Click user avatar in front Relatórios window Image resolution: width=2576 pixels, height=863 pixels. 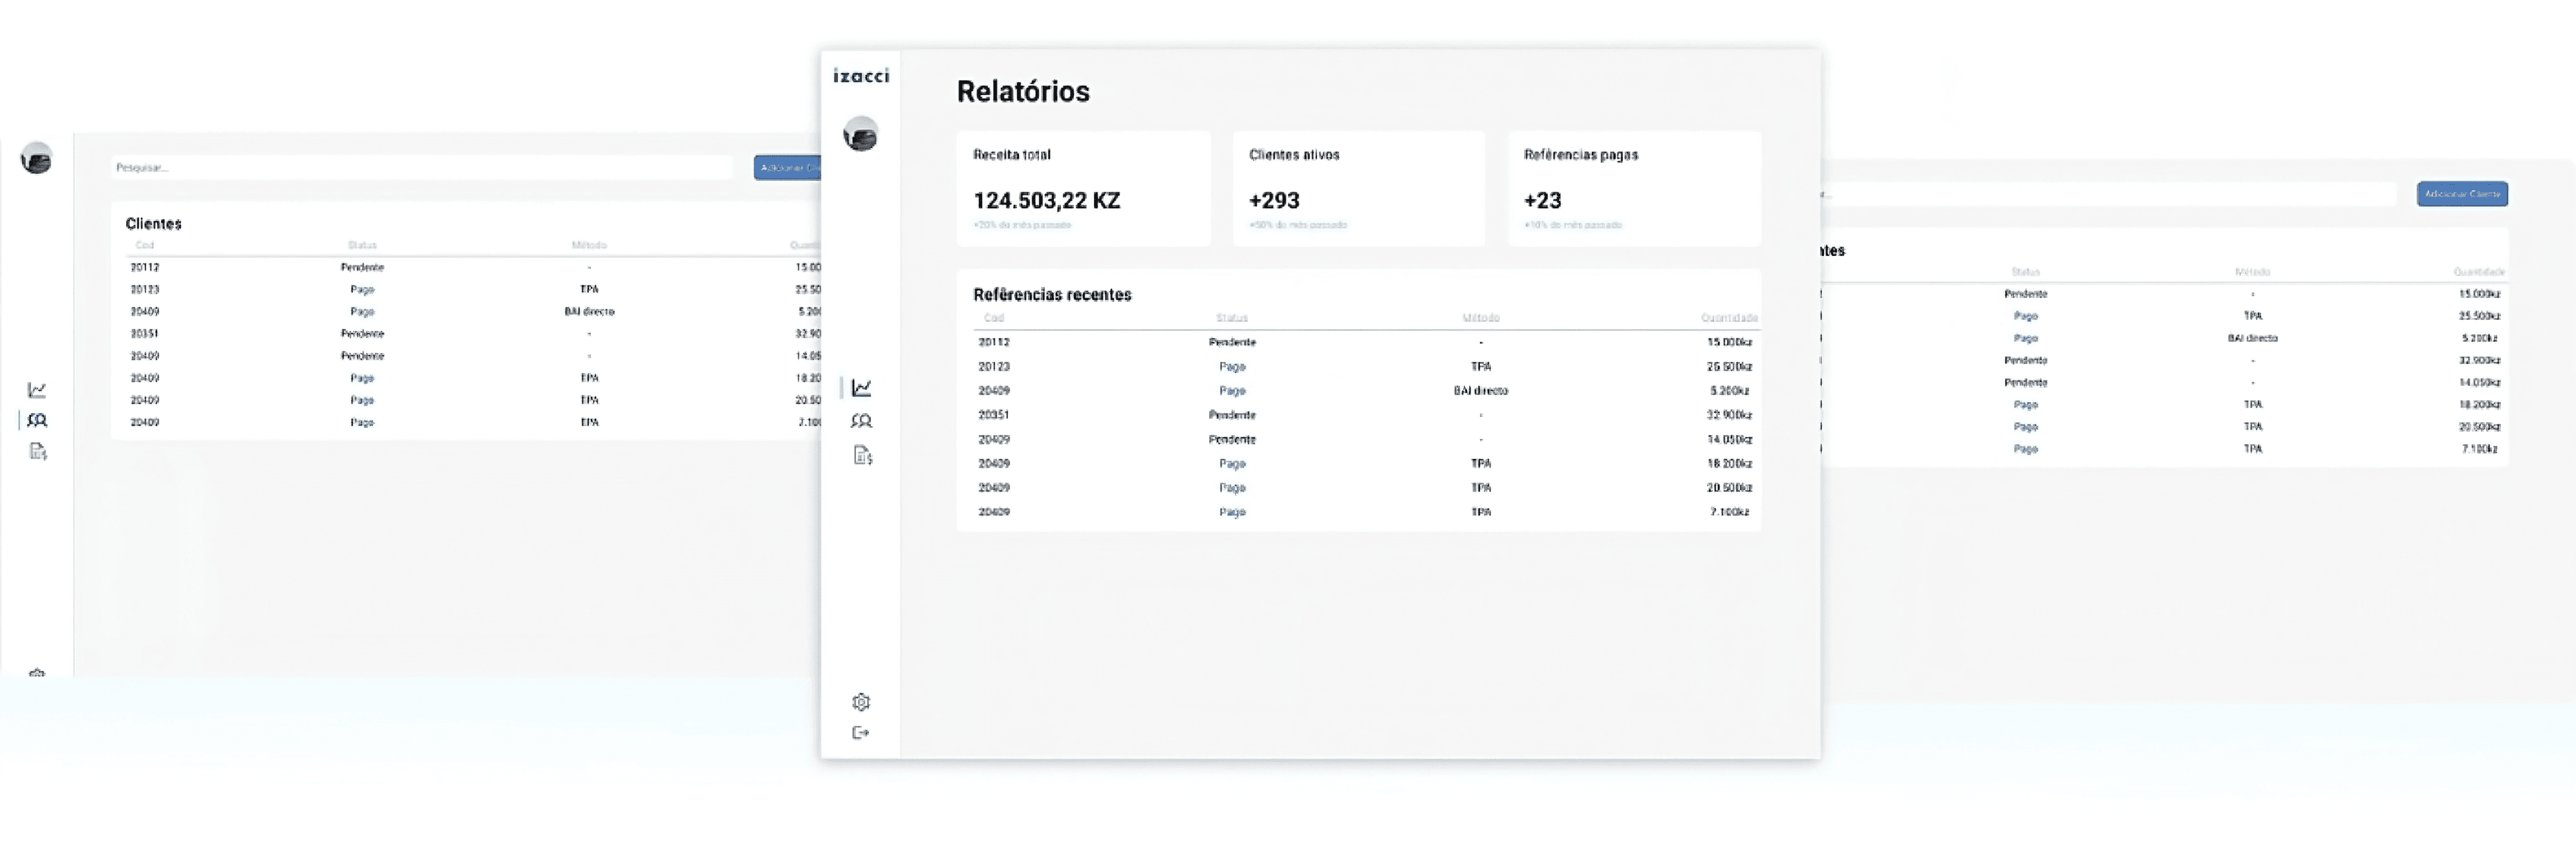click(x=860, y=134)
